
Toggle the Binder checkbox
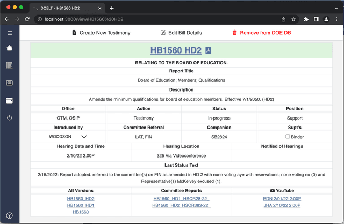(288, 137)
